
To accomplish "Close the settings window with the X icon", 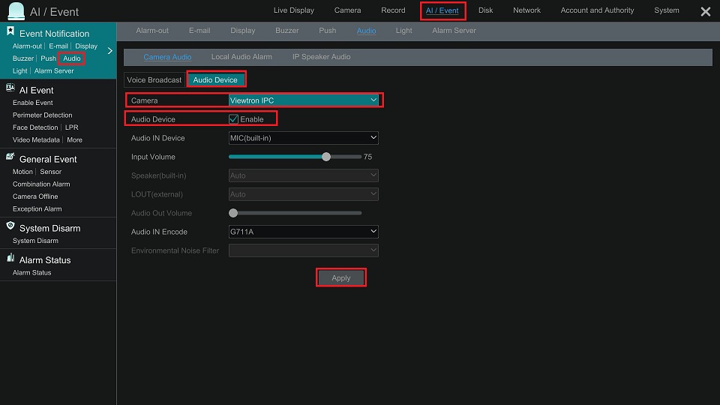I will 705,11.
